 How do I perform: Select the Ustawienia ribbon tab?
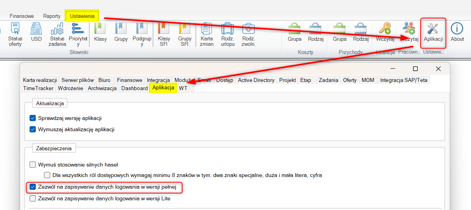pos(82,16)
